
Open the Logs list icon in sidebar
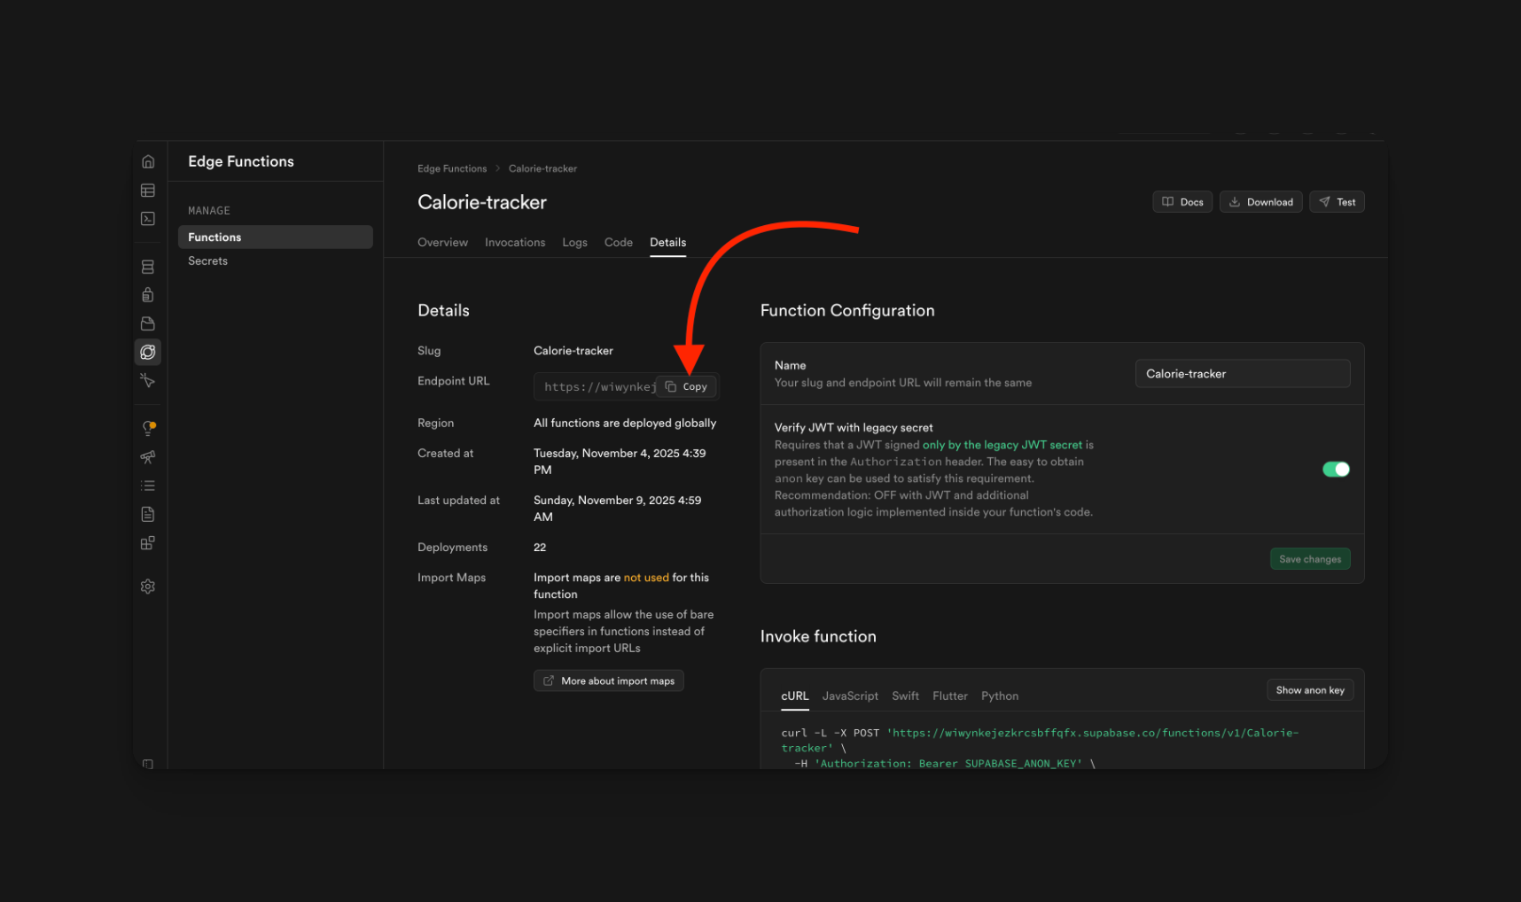[x=148, y=486]
